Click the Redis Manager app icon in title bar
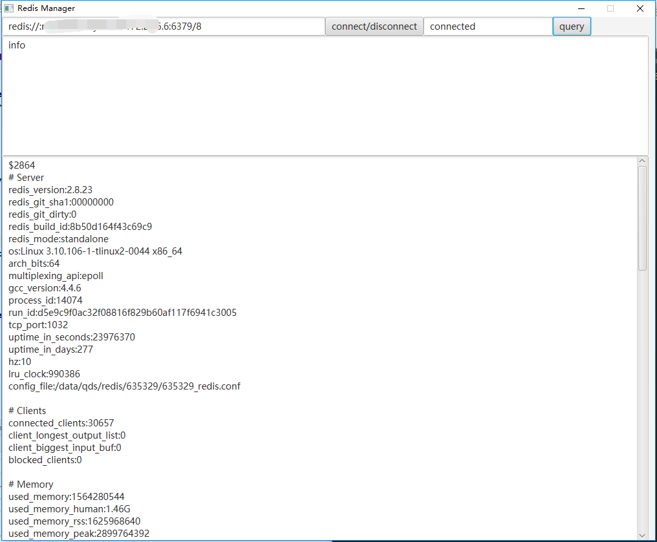The image size is (657, 542). 9,8
